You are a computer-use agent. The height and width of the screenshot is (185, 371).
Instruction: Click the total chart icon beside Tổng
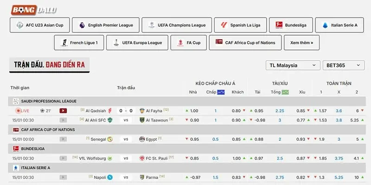pos(285,92)
